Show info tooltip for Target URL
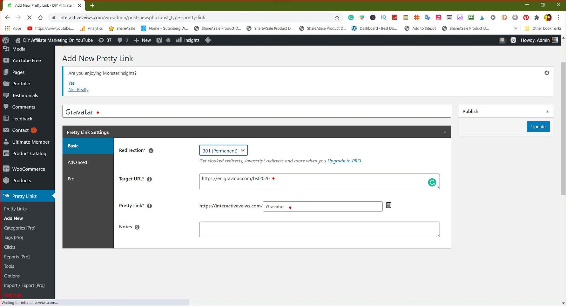 (149, 179)
